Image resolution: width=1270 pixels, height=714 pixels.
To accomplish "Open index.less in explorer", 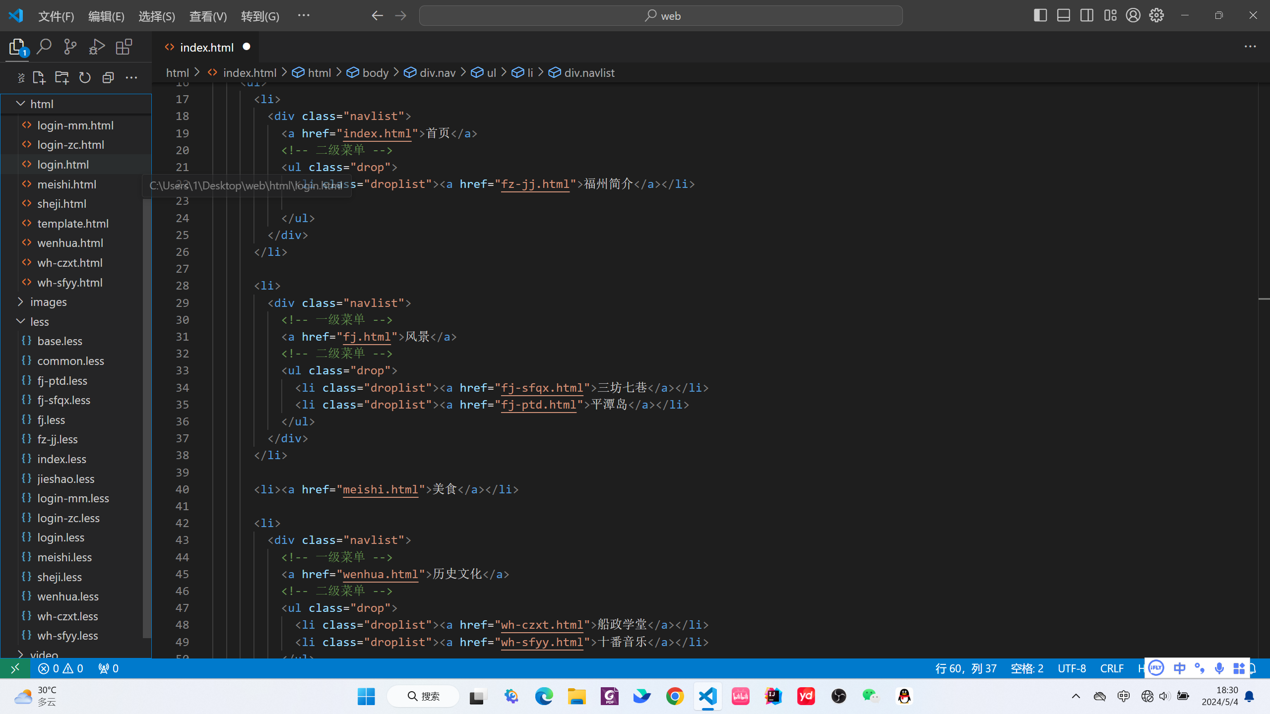I will 76,459.
